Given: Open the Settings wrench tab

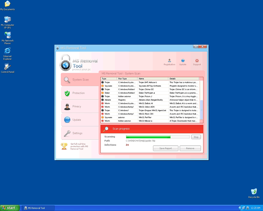Looking at the screenshot, I should 77,133.
